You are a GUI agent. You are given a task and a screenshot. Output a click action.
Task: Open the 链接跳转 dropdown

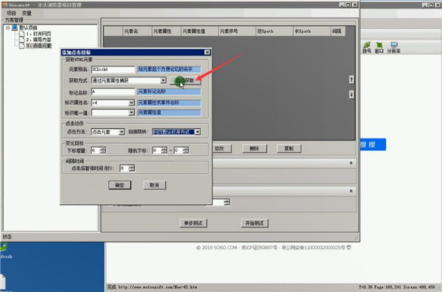(198, 132)
